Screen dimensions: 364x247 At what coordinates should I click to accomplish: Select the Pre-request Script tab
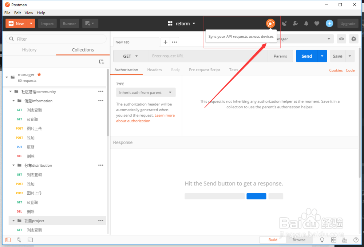coord(204,70)
